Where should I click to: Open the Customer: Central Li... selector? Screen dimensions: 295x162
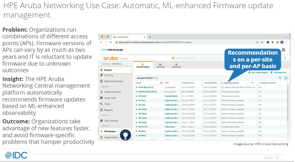click(x=116, y=64)
